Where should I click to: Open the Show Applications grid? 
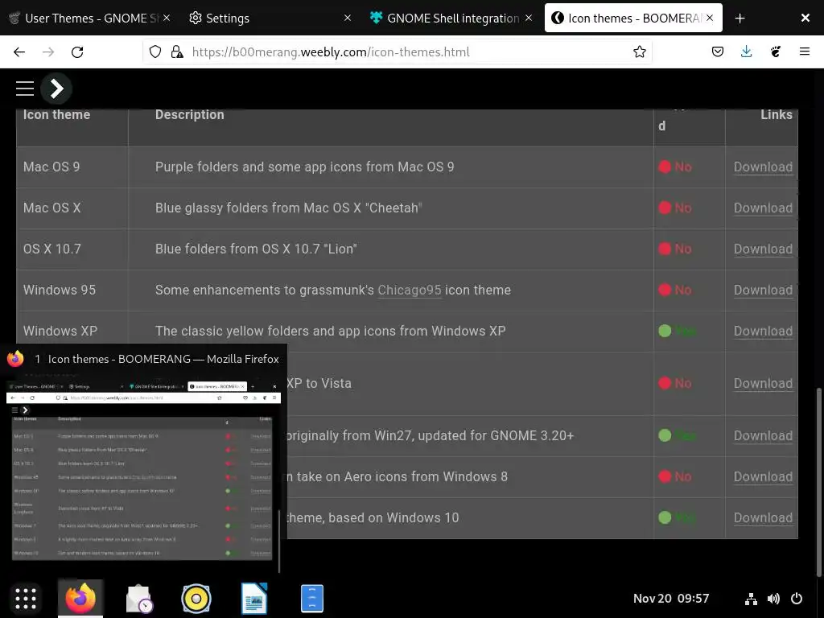(x=25, y=598)
